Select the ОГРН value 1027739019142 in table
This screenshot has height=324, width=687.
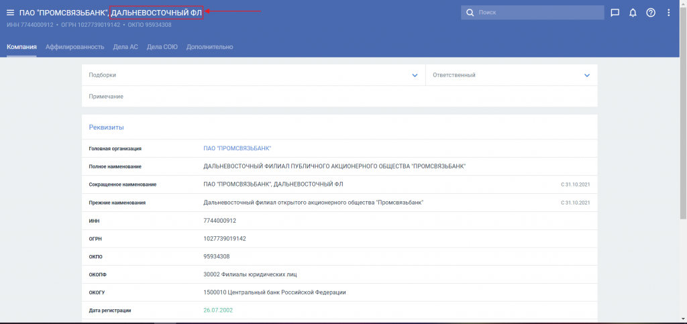click(224, 239)
